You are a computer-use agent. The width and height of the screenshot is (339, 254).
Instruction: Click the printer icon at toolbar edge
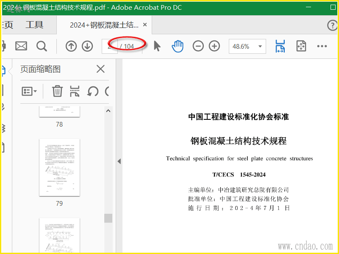click(x=3, y=46)
